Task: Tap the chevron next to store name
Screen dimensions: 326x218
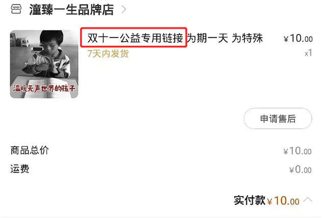Action: pos(124,10)
